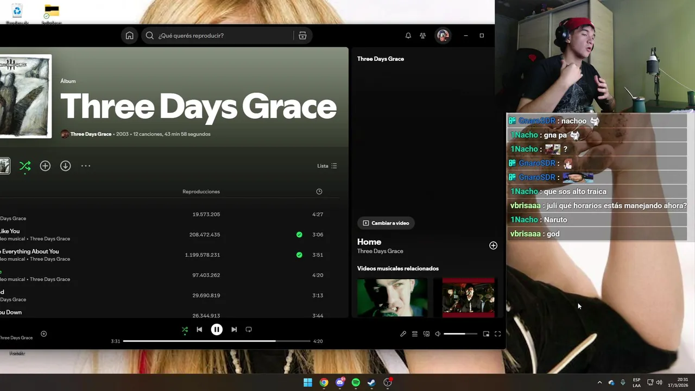This screenshot has width=695, height=391.
Task: Open the playback queue icon
Action: point(415,334)
